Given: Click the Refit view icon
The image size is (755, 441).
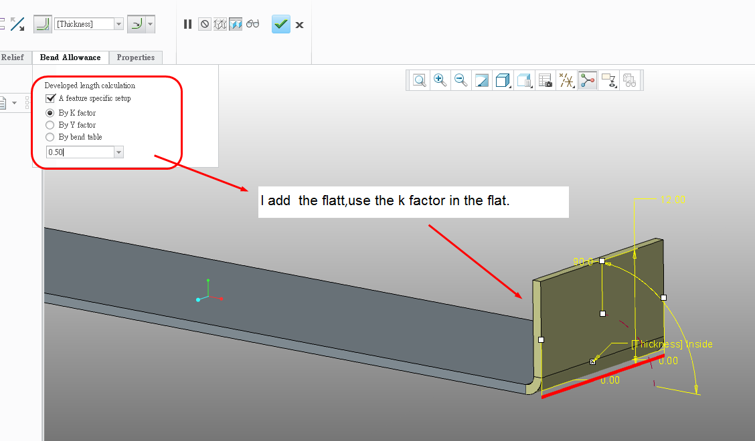Looking at the screenshot, I should click(x=420, y=80).
